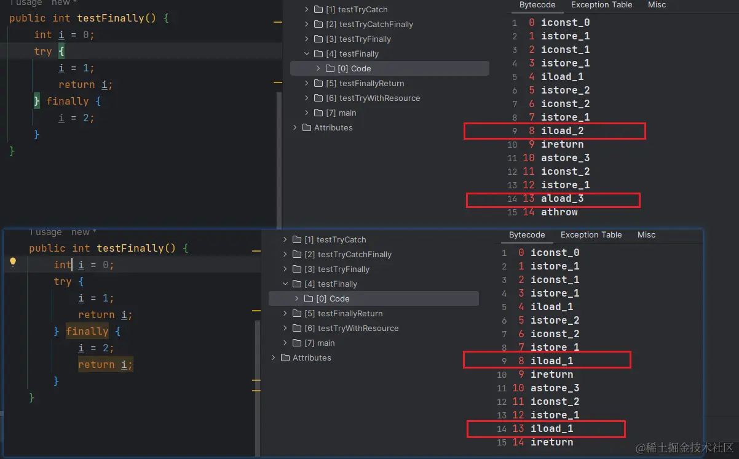Select the 'athrow' instruction at offset 14
The height and width of the screenshot is (459, 739).
[559, 212]
